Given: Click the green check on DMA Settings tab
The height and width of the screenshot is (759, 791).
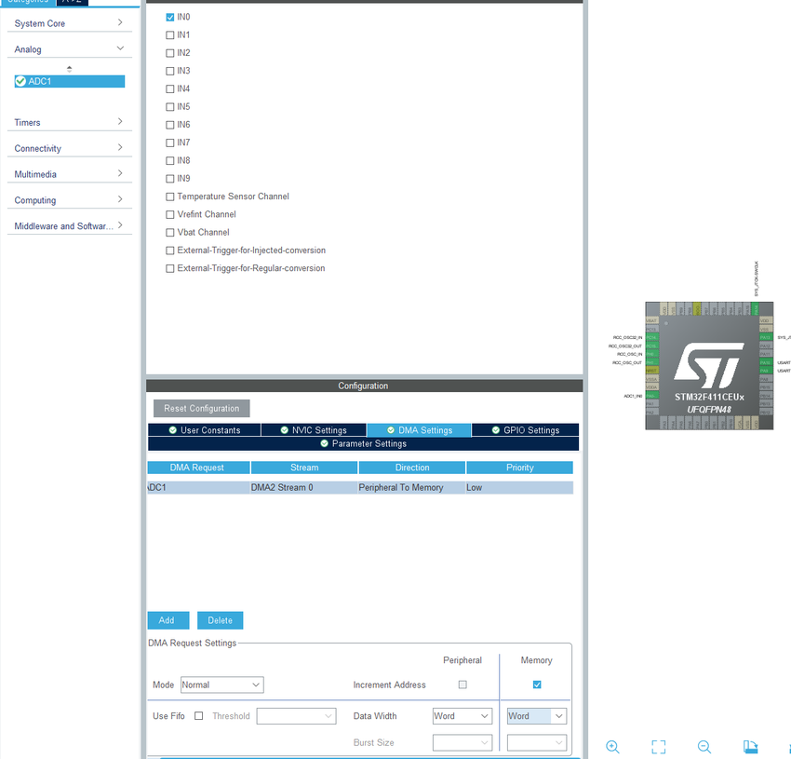Looking at the screenshot, I should tap(391, 430).
